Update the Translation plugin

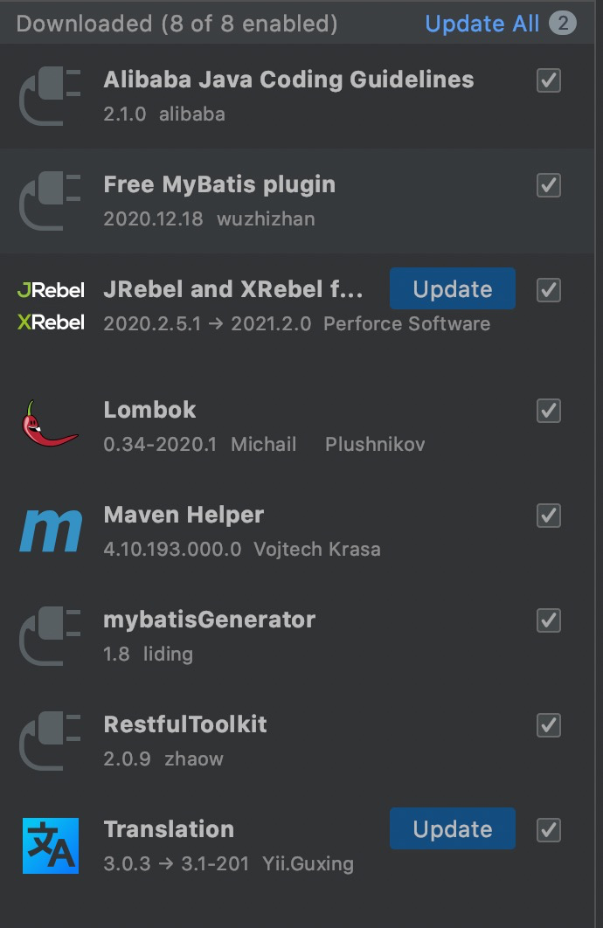453,828
